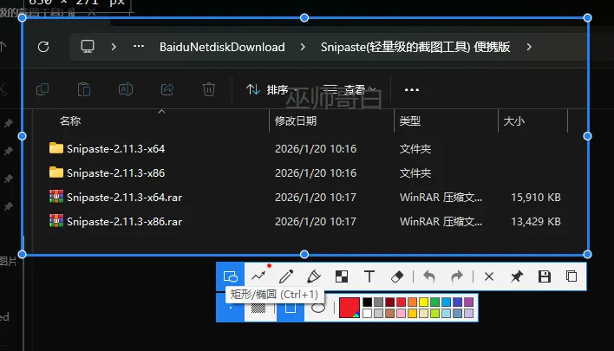Screen dimensions: 614x351
Task: Pick the purple palette swatch
Action: coord(468,302)
